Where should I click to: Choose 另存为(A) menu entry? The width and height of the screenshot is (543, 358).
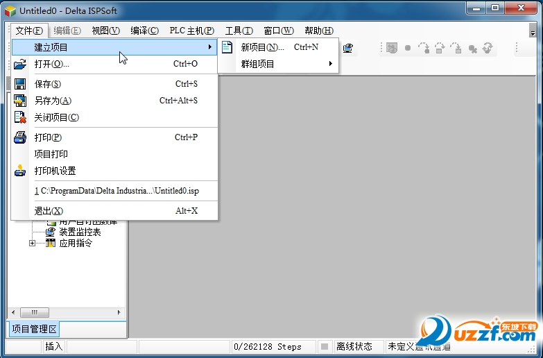(x=114, y=101)
